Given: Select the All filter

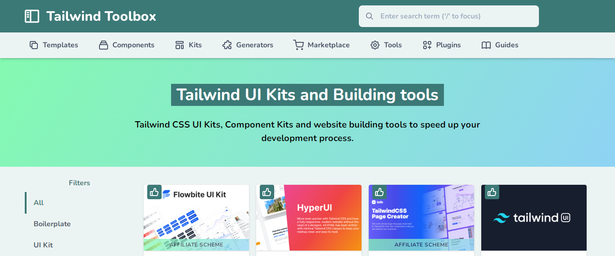Looking at the screenshot, I should click(x=39, y=203).
